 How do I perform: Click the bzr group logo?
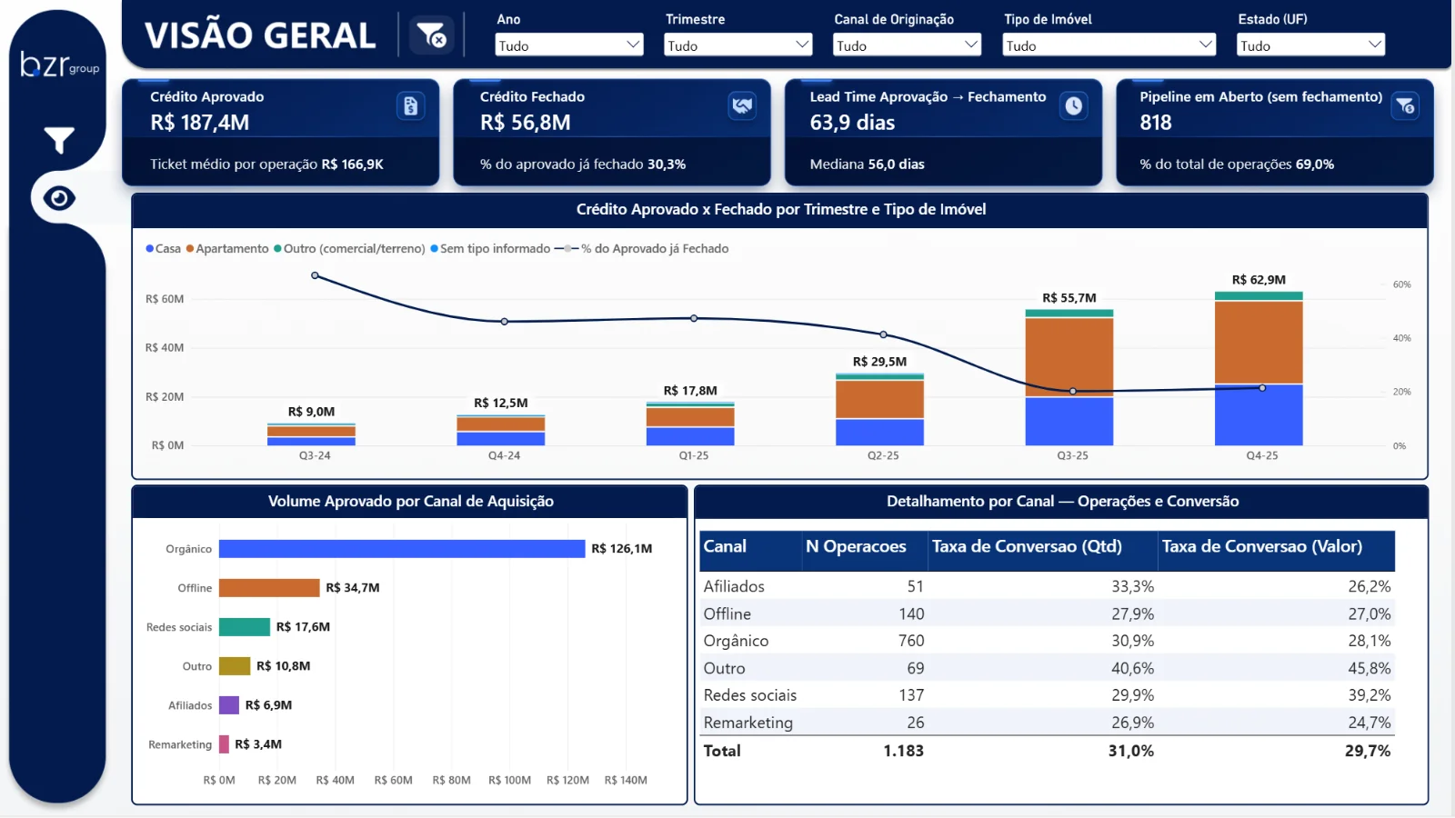tap(59, 65)
